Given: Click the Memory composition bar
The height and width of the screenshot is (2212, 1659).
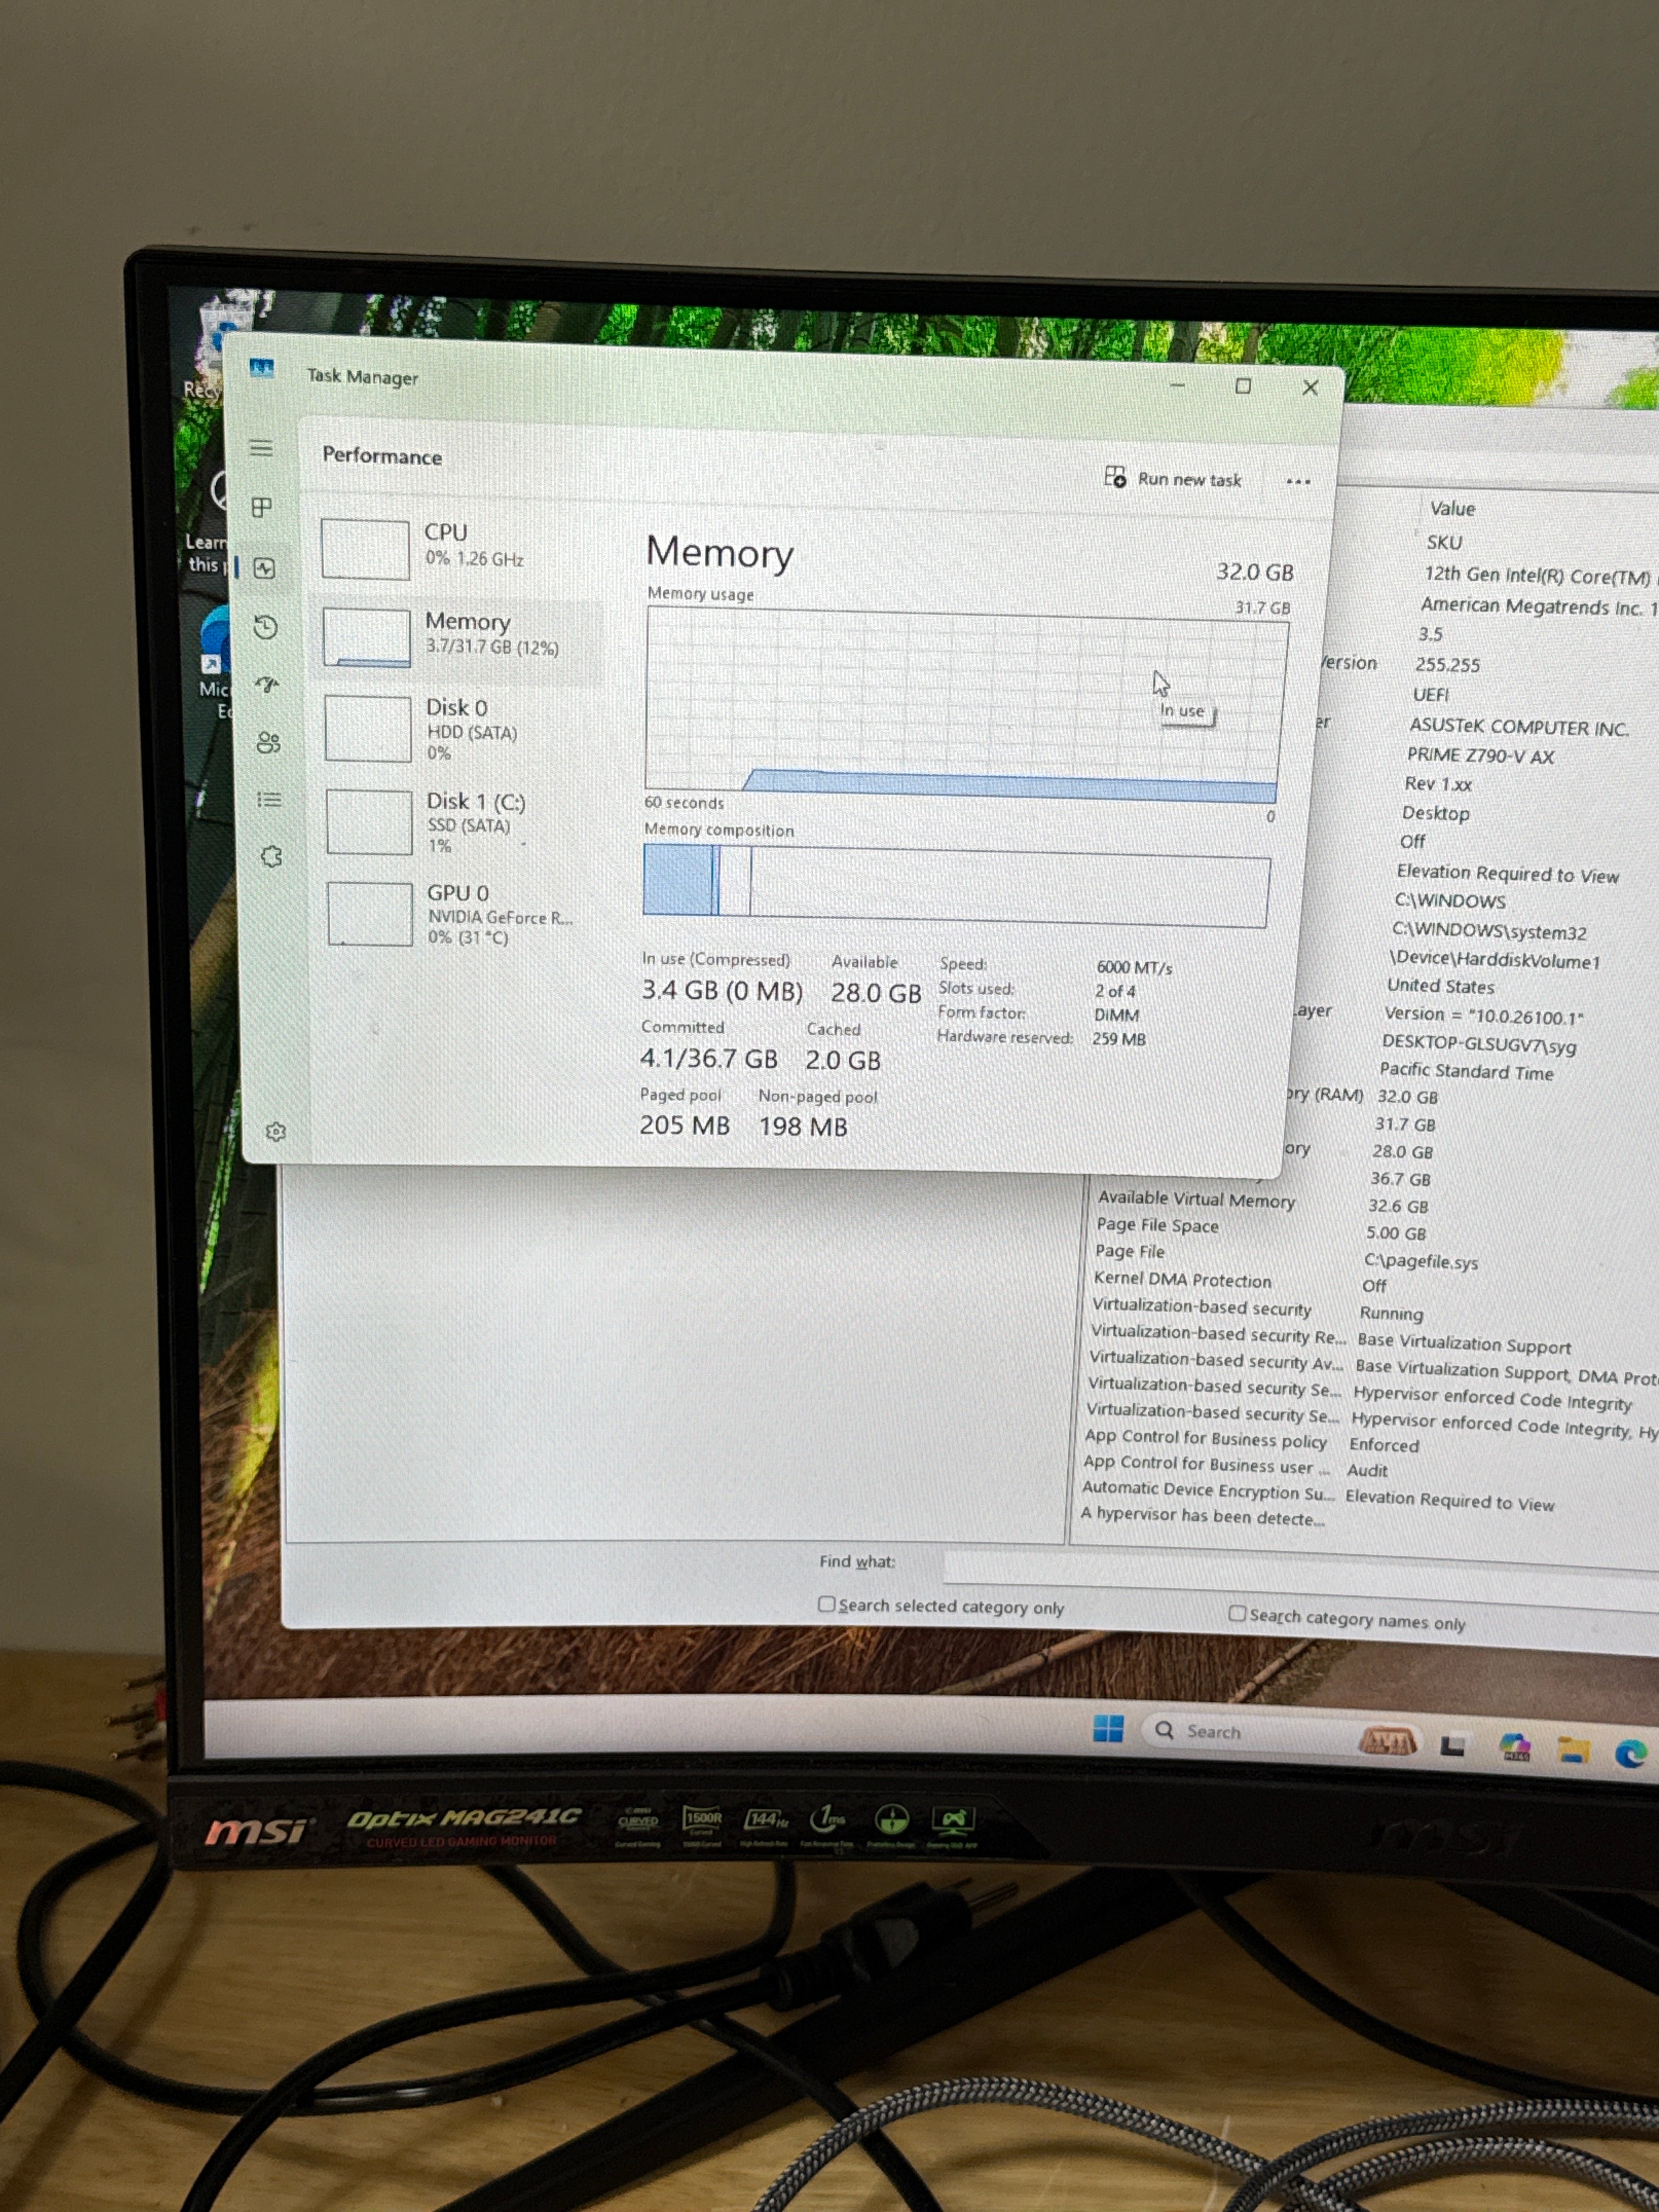Looking at the screenshot, I should click(x=956, y=885).
